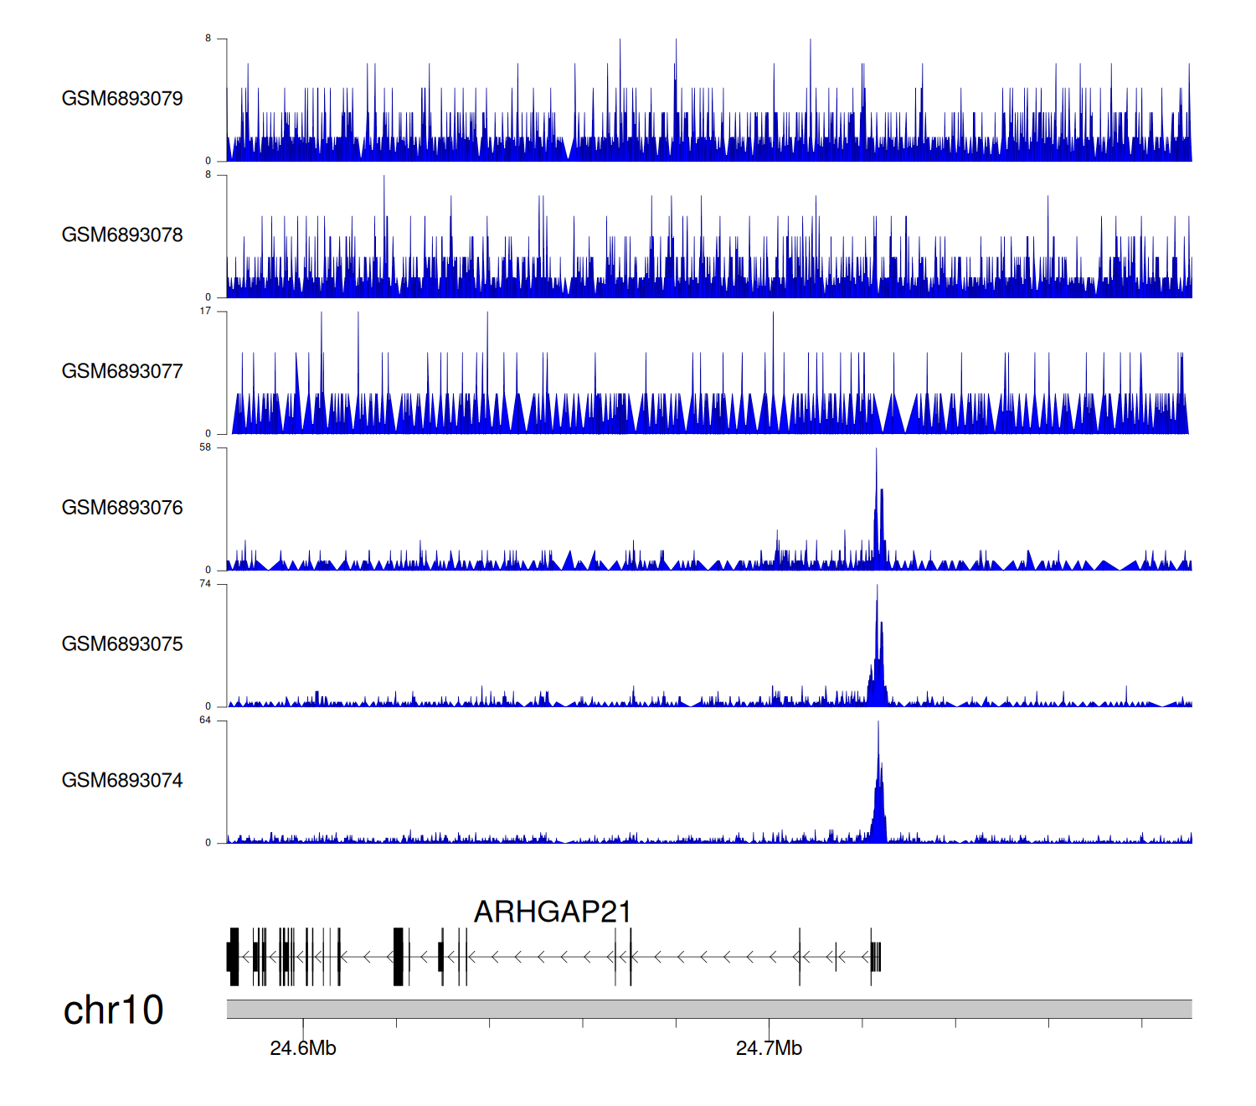
Task: Click the gray chromosome ideogram bar
Action: tap(708, 1009)
